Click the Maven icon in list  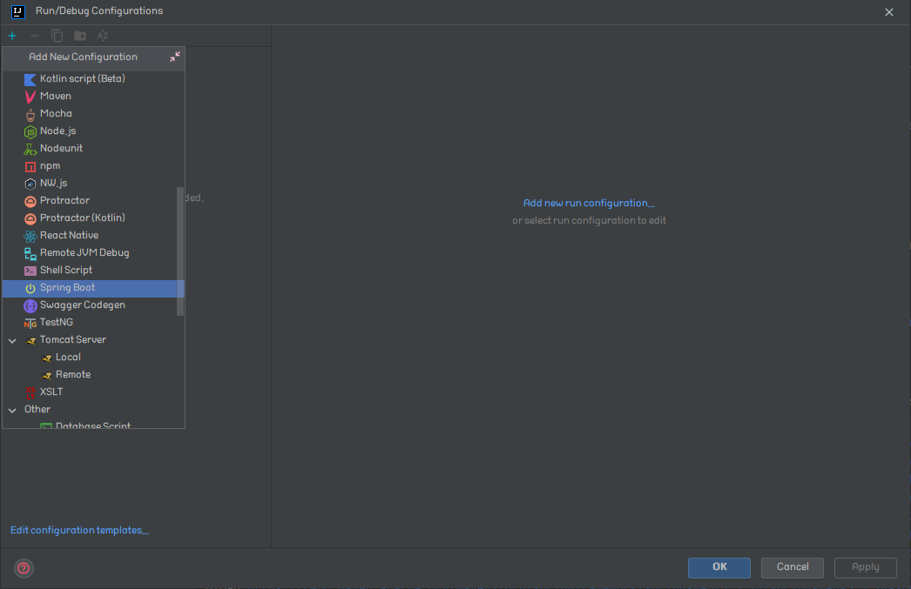pyautogui.click(x=30, y=97)
